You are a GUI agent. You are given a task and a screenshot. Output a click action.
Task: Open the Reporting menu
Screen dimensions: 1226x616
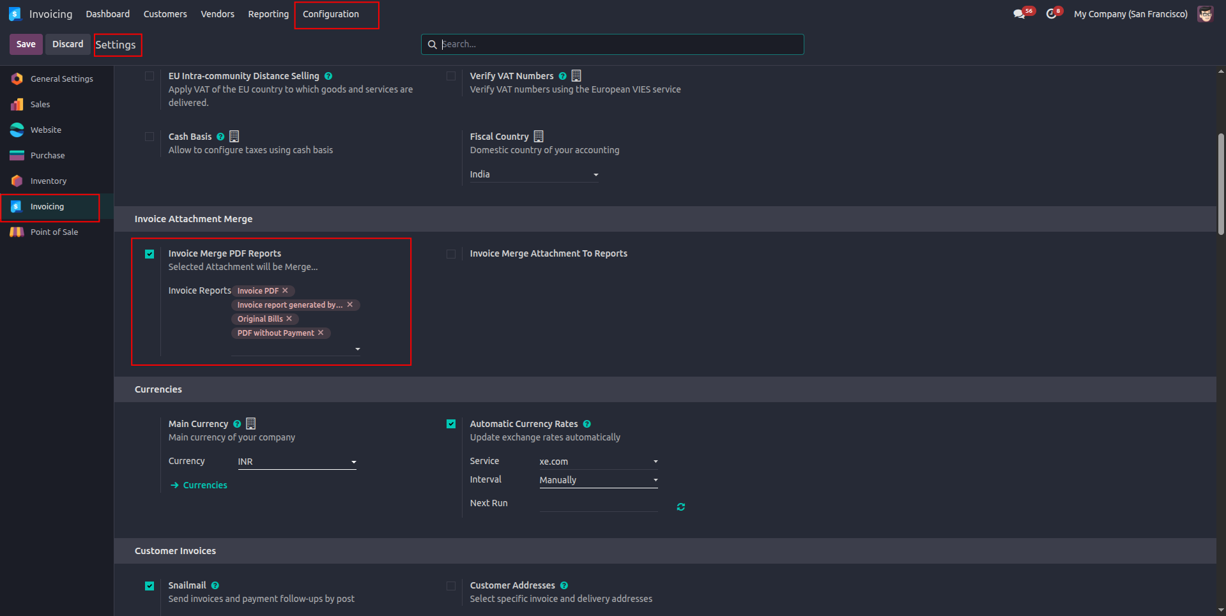(x=268, y=14)
